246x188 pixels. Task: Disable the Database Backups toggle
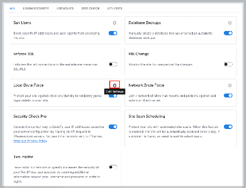[x=228, y=33]
